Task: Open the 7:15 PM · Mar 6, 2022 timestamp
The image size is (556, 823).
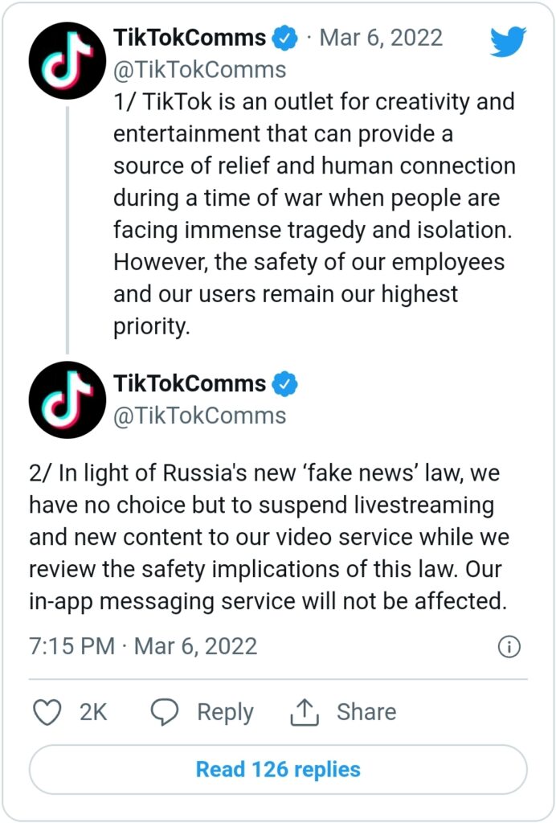Action: pos(143,646)
